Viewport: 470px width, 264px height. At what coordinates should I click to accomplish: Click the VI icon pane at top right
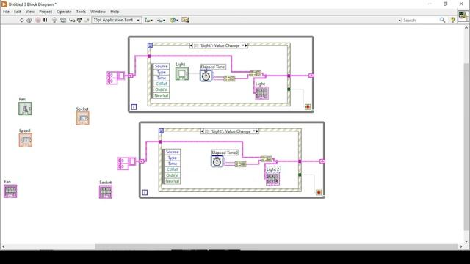pos(463,15)
